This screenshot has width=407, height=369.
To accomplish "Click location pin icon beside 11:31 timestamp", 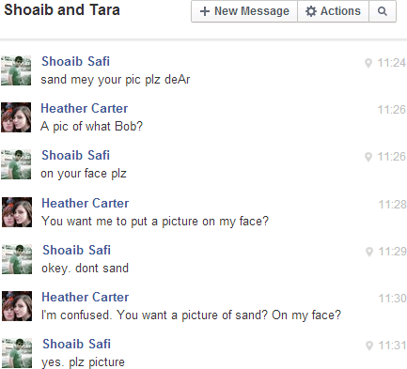I will [369, 346].
